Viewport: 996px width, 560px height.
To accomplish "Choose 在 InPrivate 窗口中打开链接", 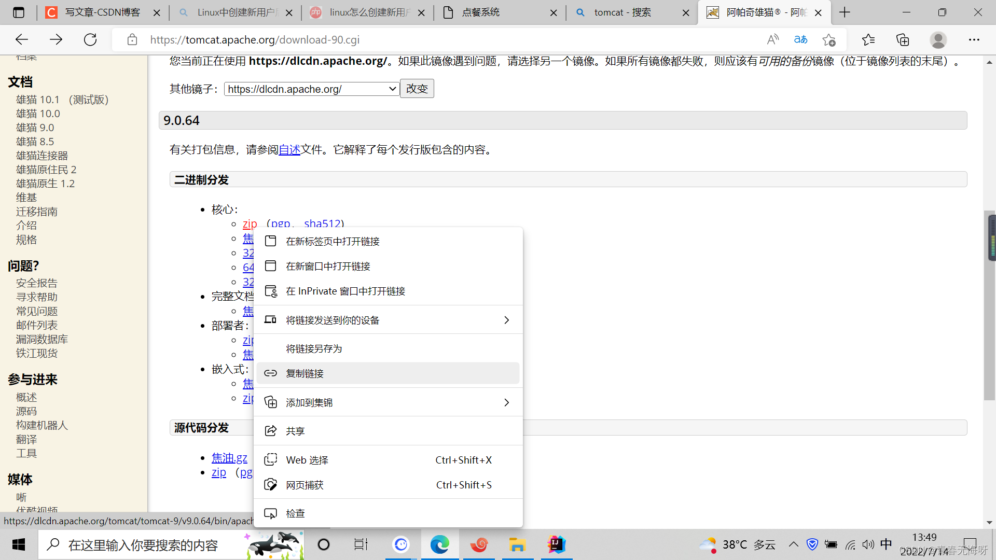I will (x=388, y=291).
